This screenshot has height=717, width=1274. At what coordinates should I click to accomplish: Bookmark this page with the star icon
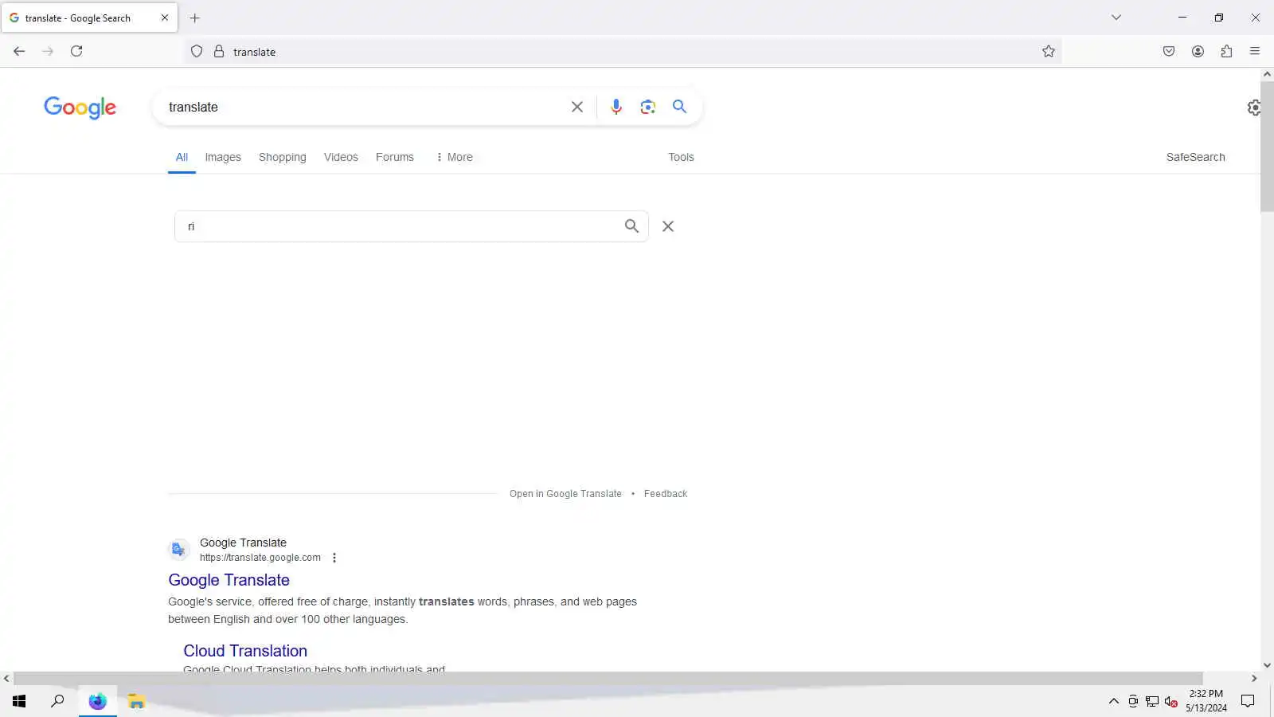(1049, 52)
